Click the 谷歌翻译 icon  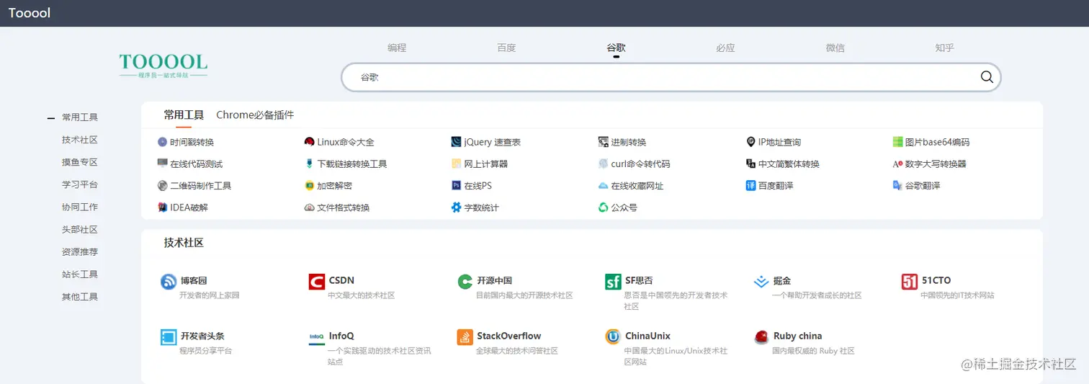(x=897, y=185)
